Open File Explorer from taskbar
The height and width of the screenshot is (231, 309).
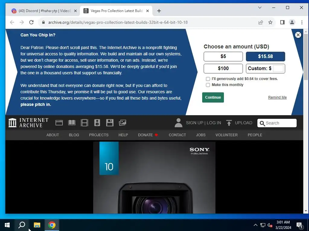click(x=37, y=225)
